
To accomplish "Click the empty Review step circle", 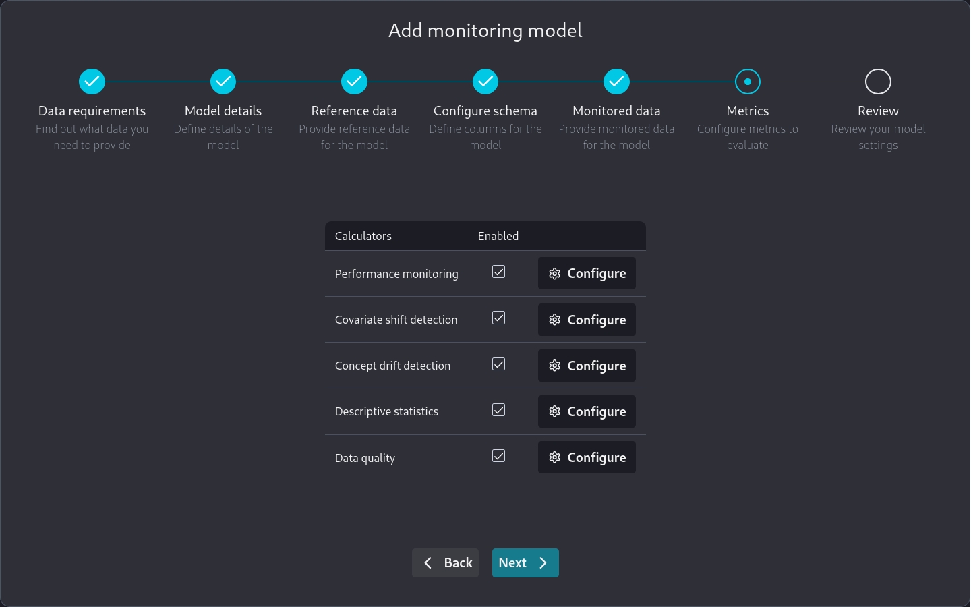I will [878, 82].
